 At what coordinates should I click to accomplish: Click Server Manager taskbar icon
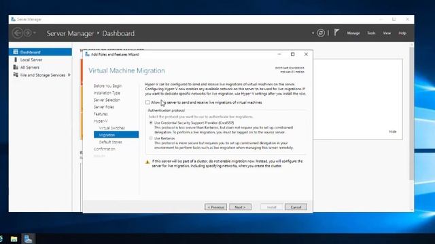(x=28, y=239)
